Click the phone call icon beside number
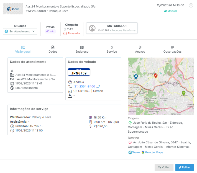 click(98, 86)
